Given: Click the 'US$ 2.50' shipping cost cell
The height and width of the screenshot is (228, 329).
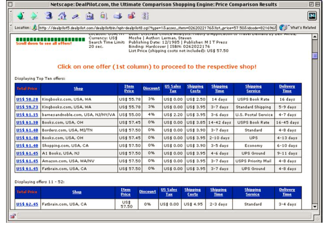Looking at the screenshot, I should point(196,99).
